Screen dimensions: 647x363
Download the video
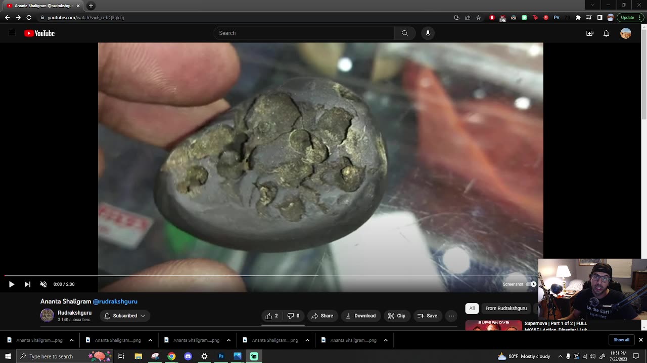[x=360, y=316]
